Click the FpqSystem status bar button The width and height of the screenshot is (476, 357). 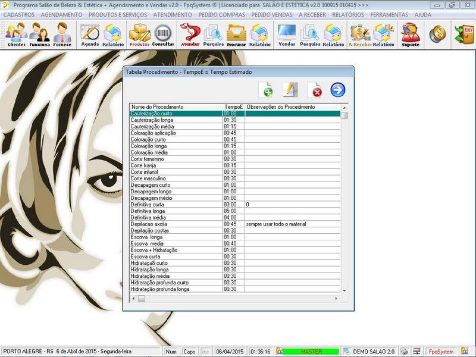click(441, 352)
